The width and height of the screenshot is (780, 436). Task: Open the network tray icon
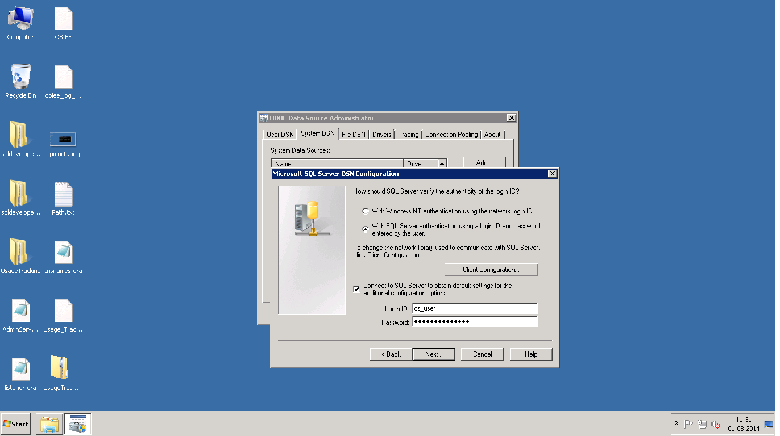pos(702,424)
